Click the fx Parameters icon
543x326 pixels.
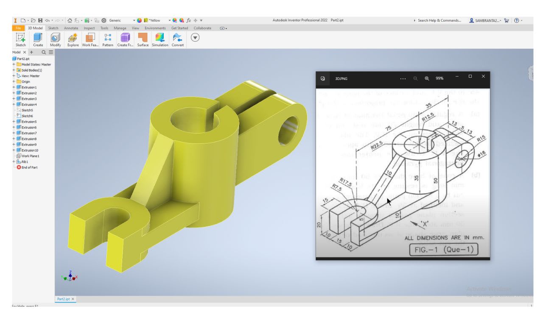(189, 20)
